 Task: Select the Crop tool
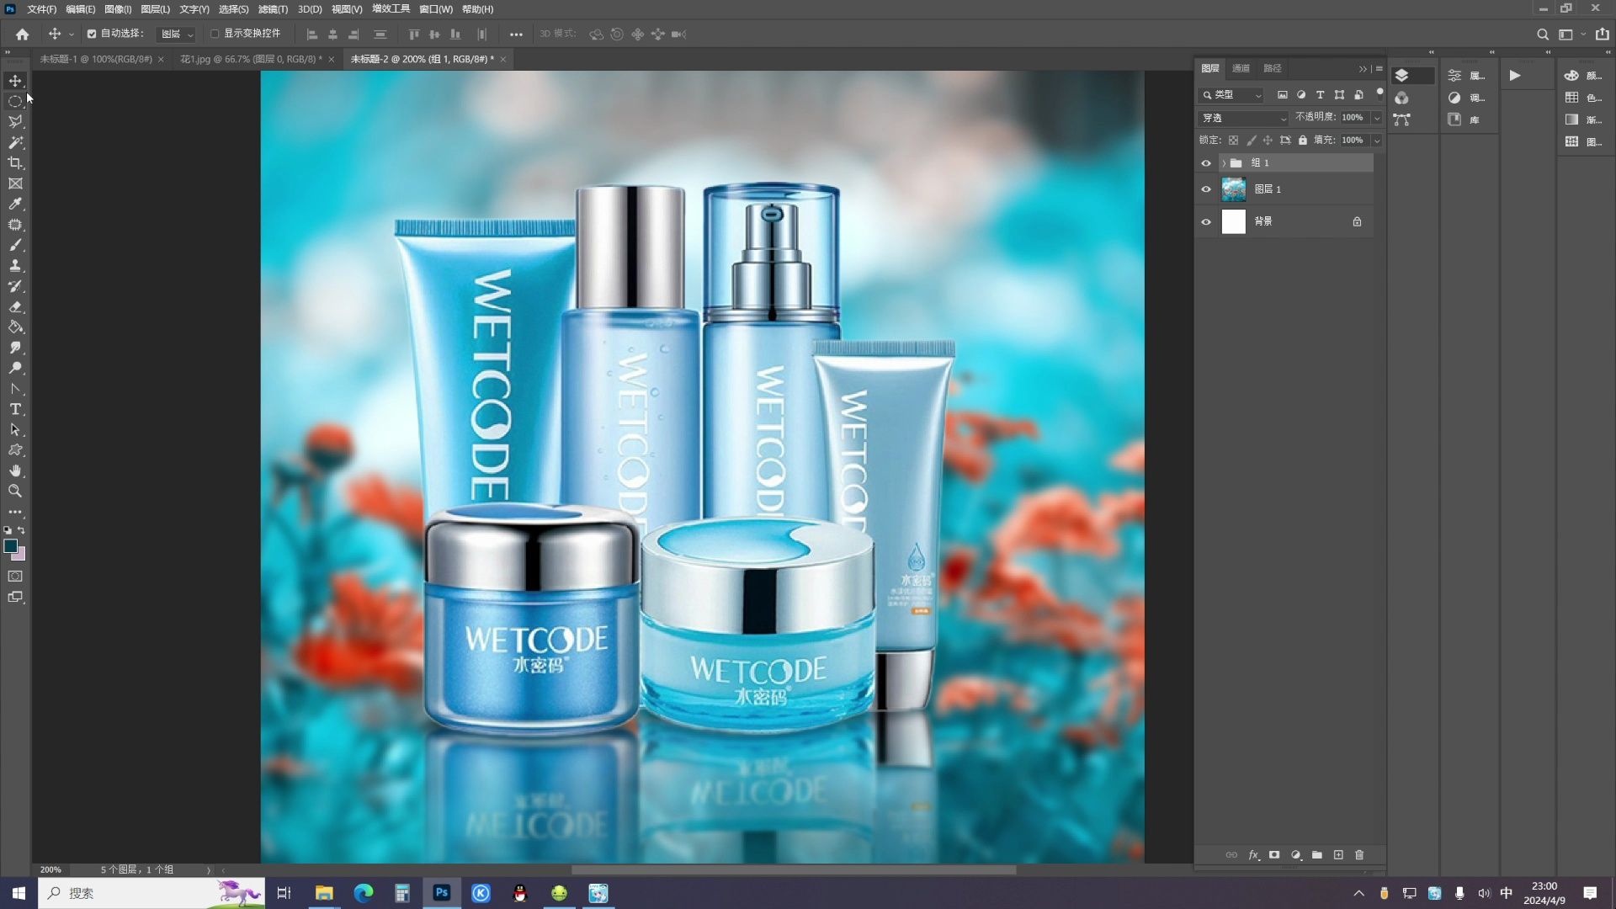click(15, 163)
